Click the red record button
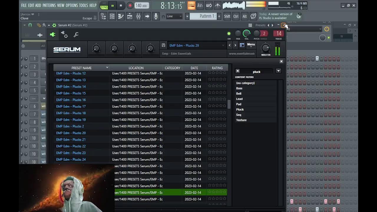Screen dimensions: 377x212 130,6
